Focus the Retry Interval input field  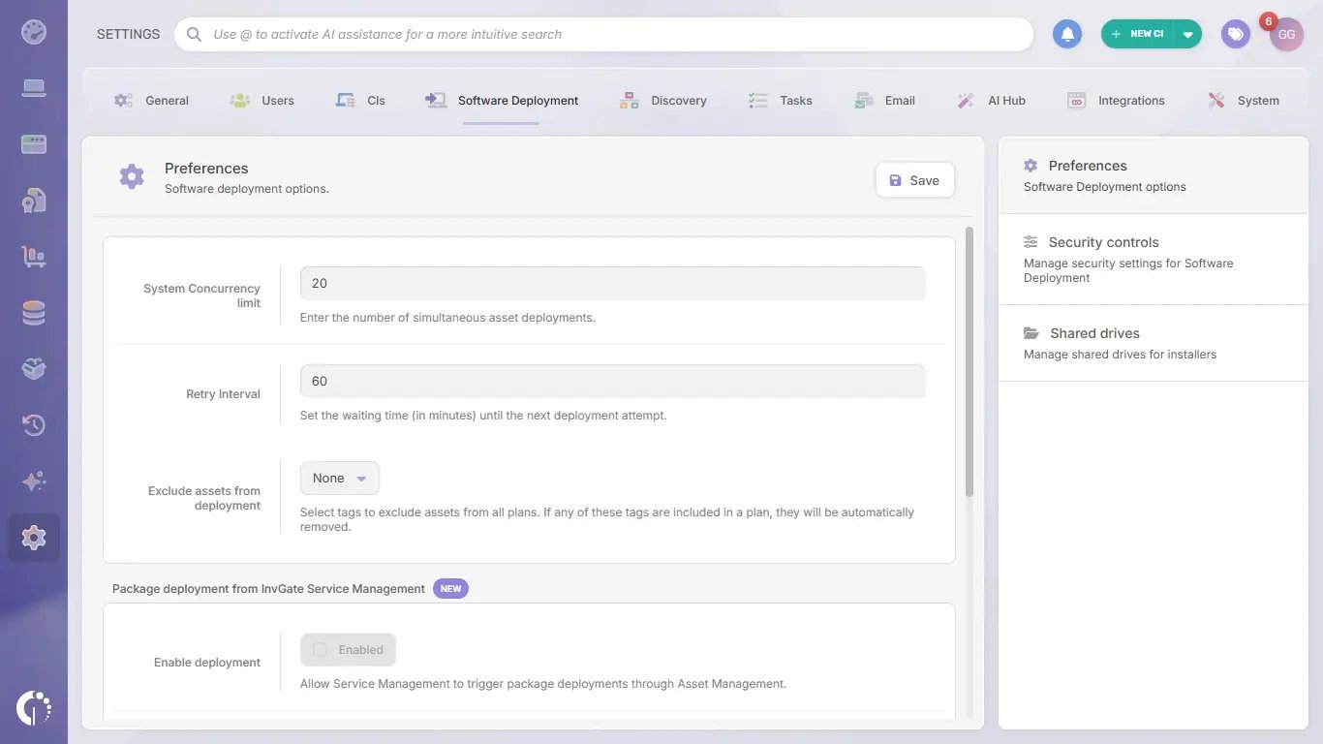point(612,381)
